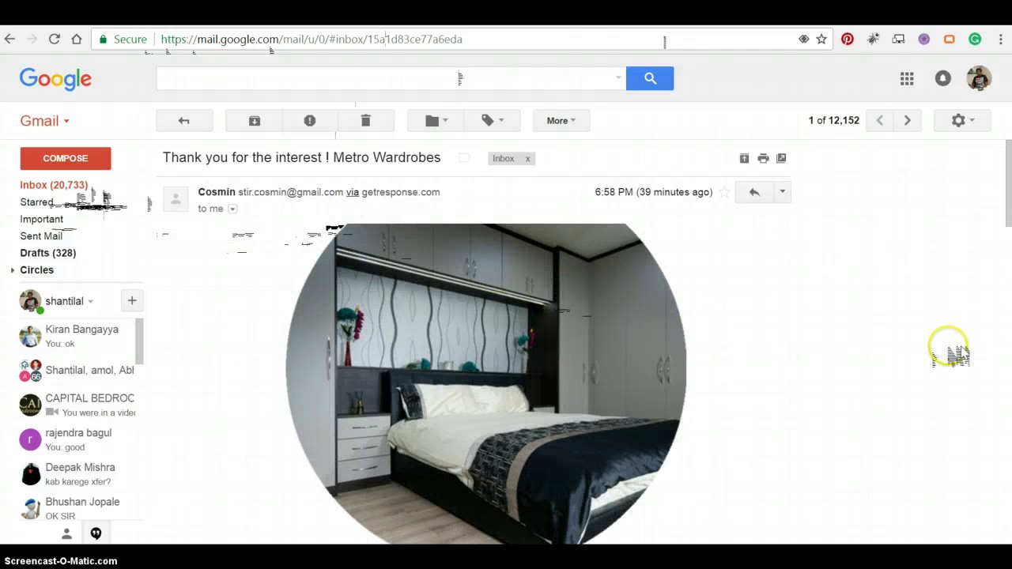Click the chat list scrollbar
The height and width of the screenshot is (569, 1012).
[x=140, y=341]
